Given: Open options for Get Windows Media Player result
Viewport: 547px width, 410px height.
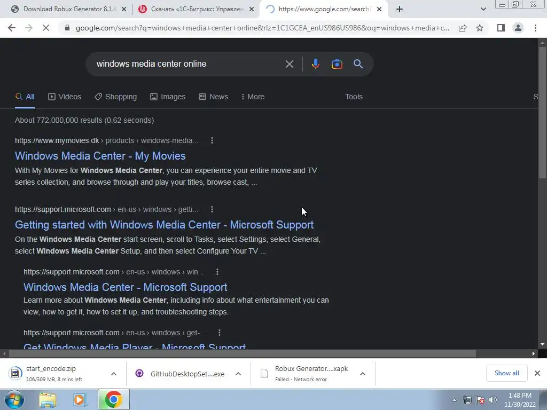Looking at the screenshot, I should pos(219,333).
